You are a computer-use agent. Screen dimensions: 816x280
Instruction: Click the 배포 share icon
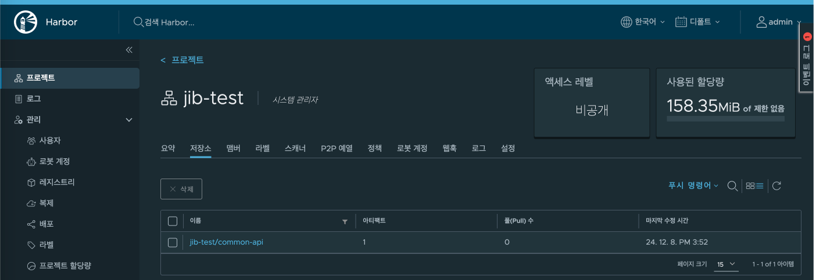pyautogui.click(x=31, y=224)
